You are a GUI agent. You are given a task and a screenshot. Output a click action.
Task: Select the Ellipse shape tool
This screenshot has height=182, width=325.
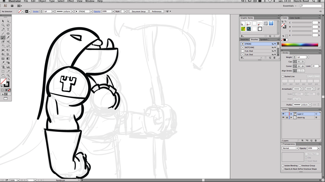(8, 34)
